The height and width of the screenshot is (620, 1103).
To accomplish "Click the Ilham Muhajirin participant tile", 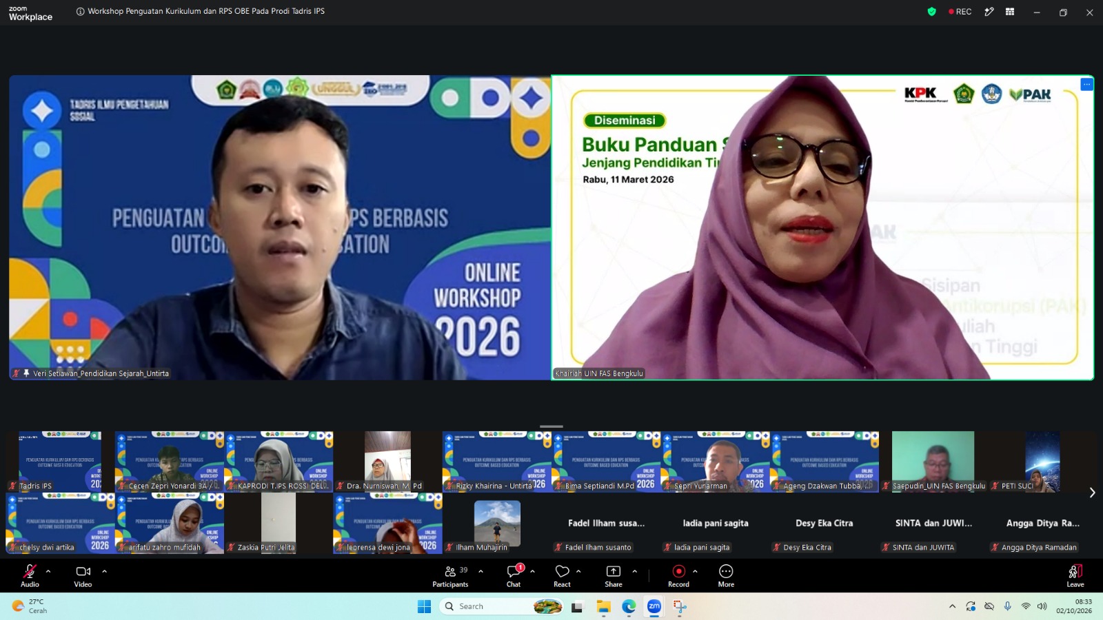I will pyautogui.click(x=497, y=524).
